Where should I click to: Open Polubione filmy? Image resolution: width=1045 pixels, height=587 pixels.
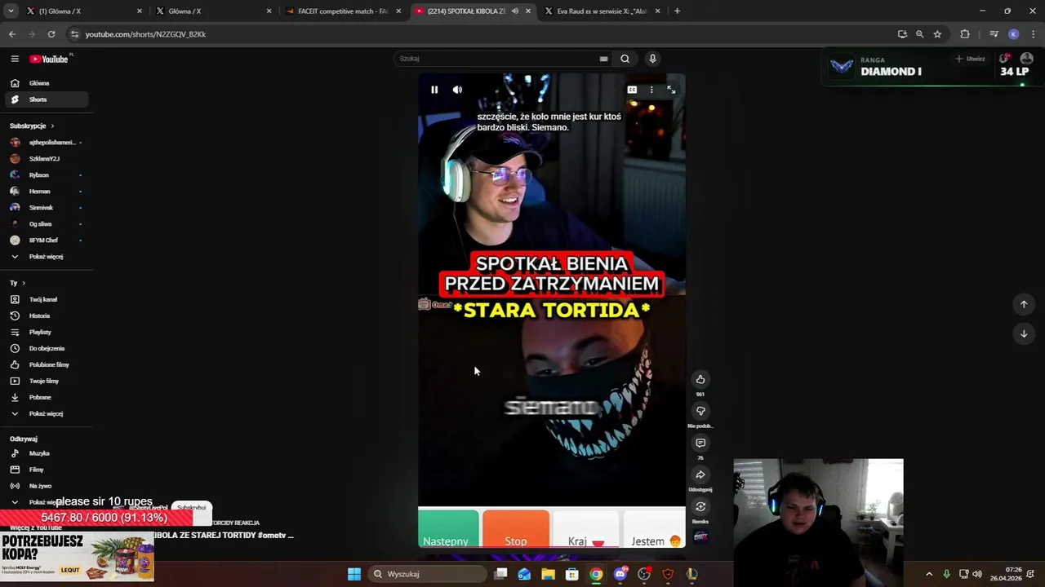coord(46,364)
